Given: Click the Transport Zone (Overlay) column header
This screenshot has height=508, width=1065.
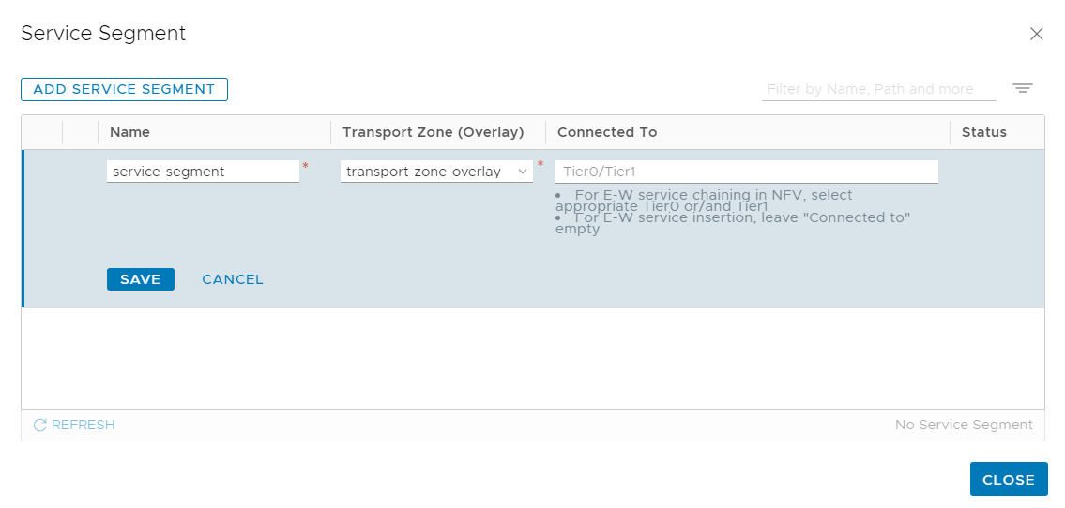Looking at the screenshot, I should (x=433, y=132).
